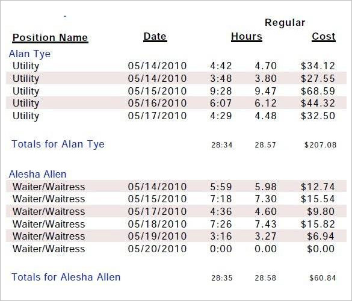Screen dimensions: 352x301
Task: Select the Cost column header
Action: (324, 36)
